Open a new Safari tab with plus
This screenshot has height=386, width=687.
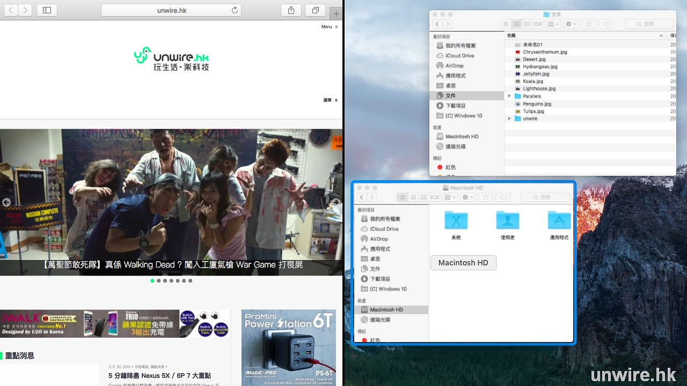point(337,13)
